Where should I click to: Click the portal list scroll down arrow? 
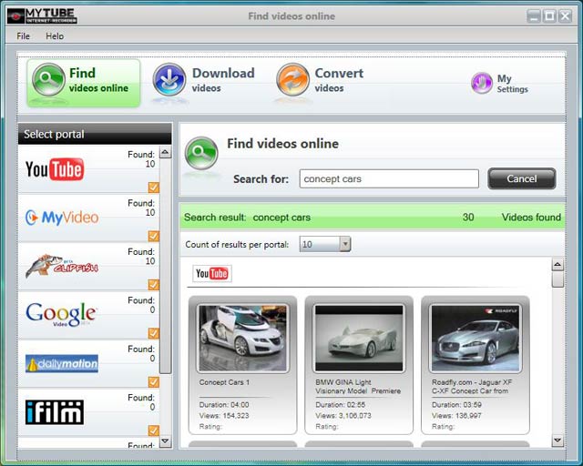point(166,441)
